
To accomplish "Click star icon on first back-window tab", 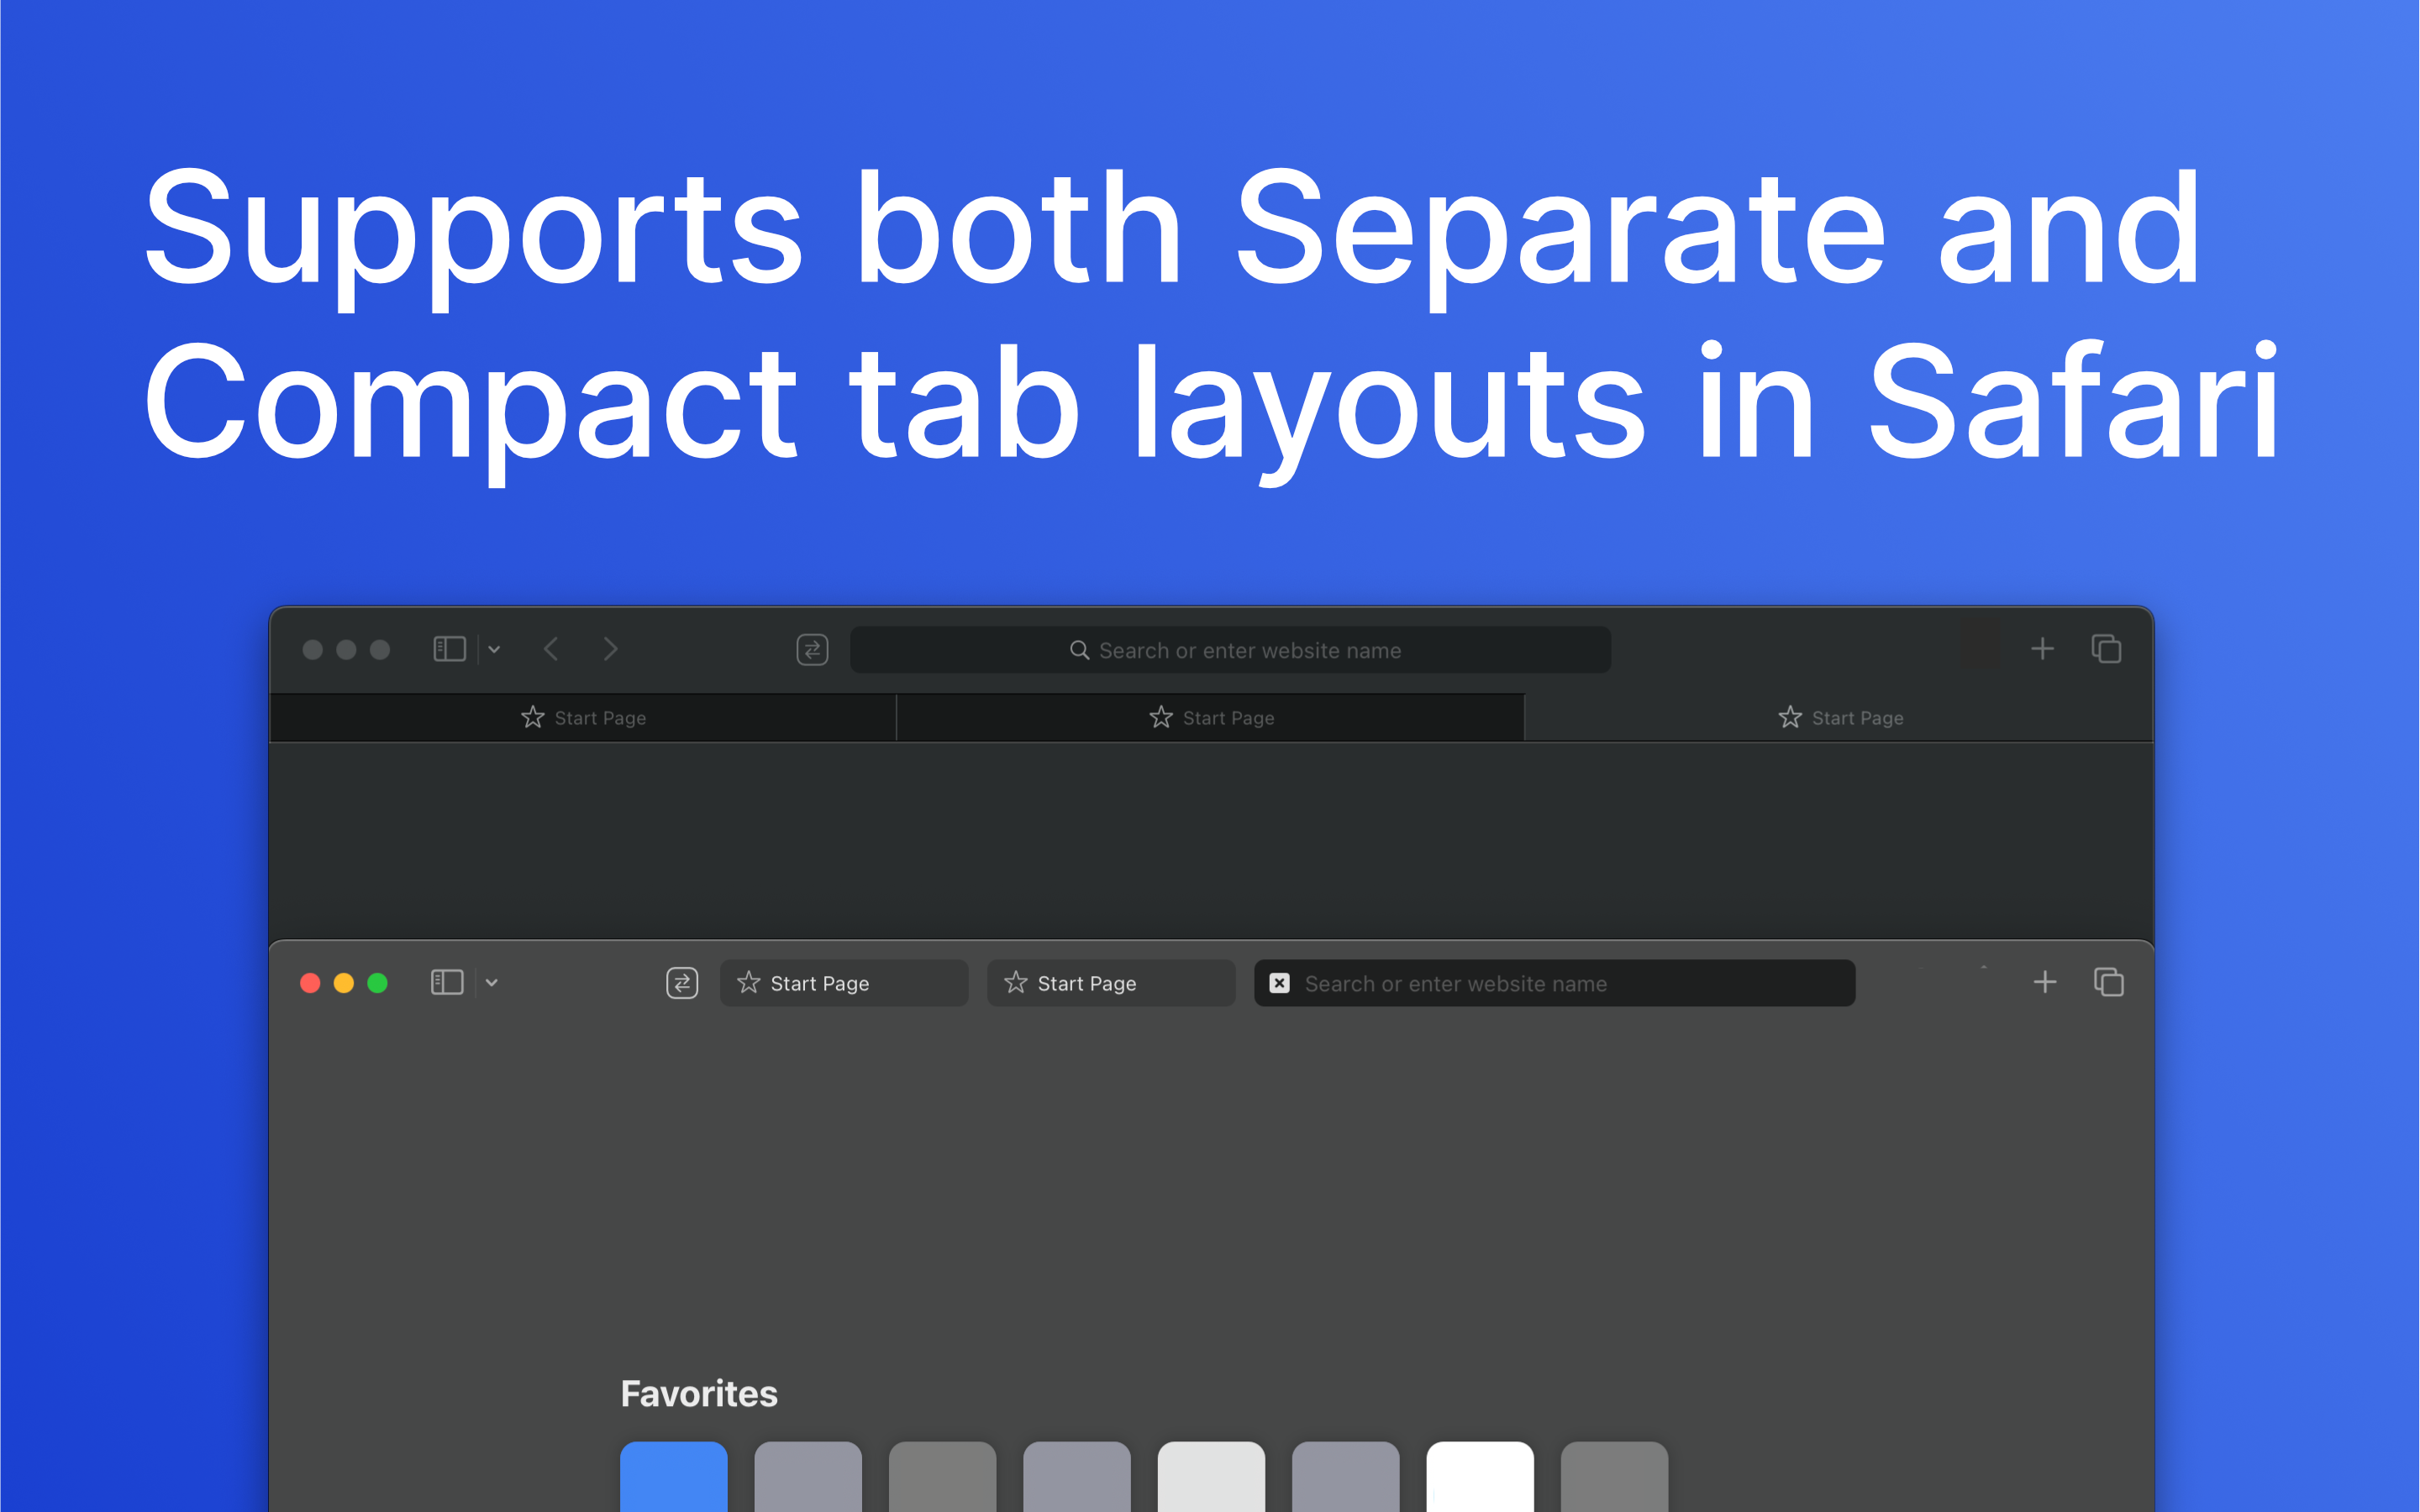I will tap(533, 717).
